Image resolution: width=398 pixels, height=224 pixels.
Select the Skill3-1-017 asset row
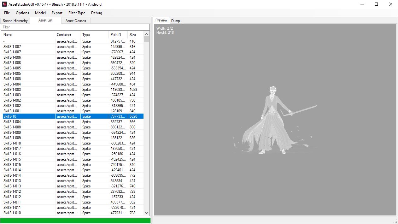point(73,149)
